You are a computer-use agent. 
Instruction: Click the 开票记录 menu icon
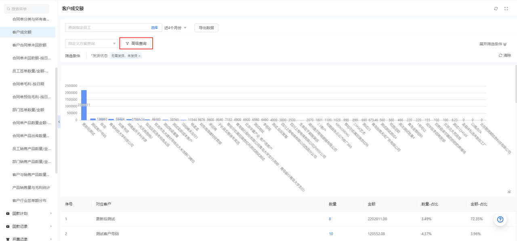pyautogui.click(x=8, y=239)
